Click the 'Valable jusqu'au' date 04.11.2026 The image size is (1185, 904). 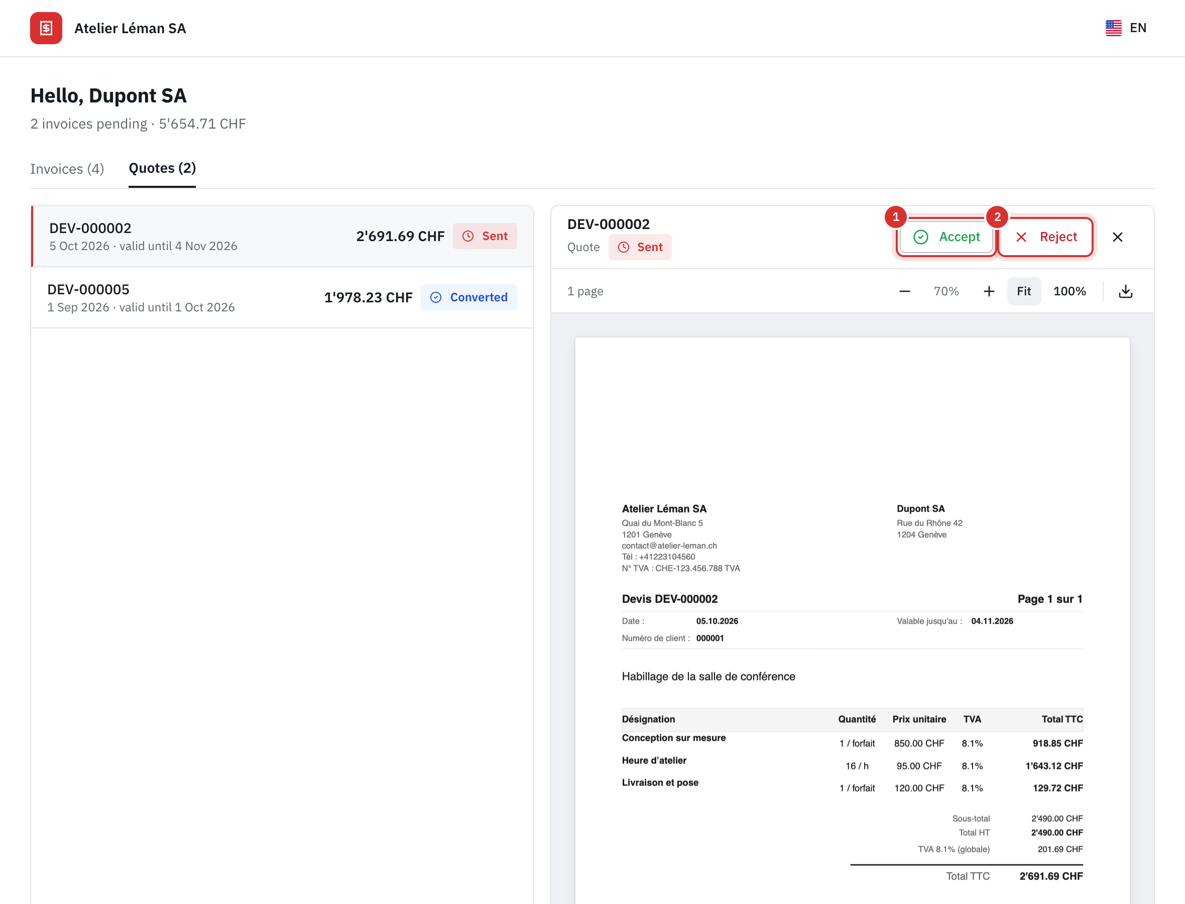pos(992,621)
